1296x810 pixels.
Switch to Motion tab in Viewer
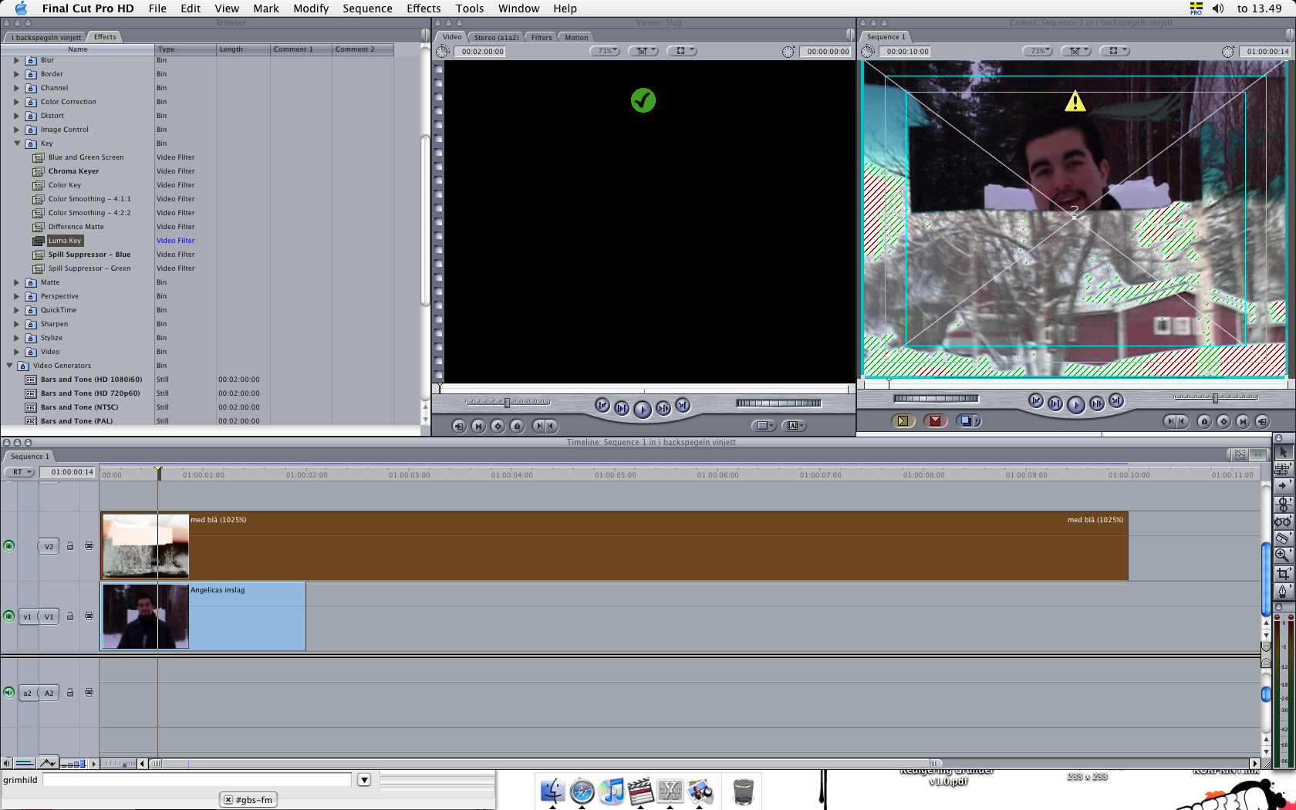pyautogui.click(x=576, y=37)
